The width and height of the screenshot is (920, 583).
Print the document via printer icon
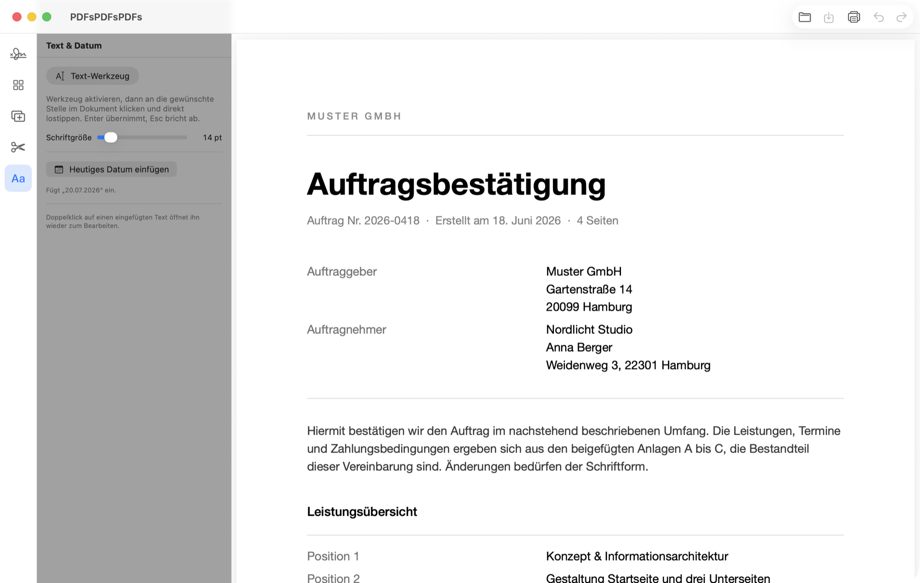(854, 17)
